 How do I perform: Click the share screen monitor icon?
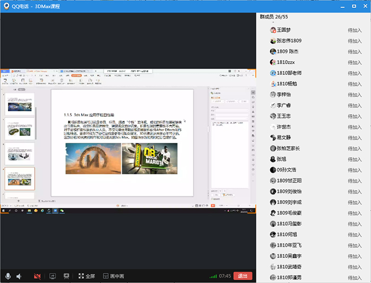coord(52,276)
